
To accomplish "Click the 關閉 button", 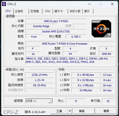I will [106, 111].
